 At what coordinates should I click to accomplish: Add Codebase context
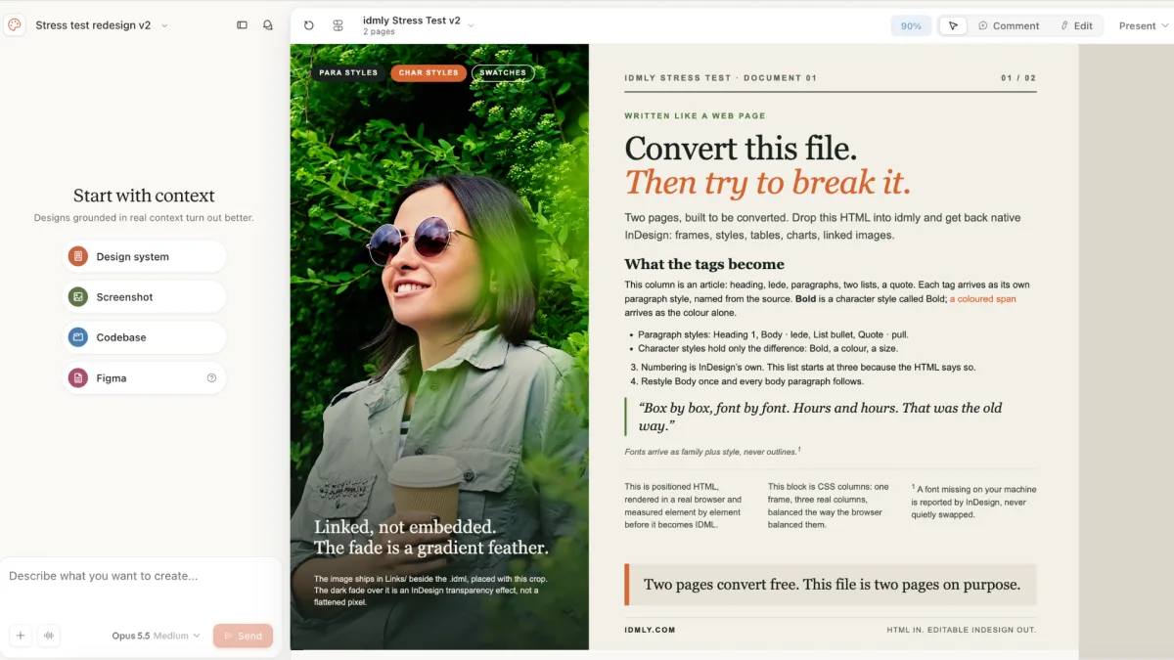144,337
